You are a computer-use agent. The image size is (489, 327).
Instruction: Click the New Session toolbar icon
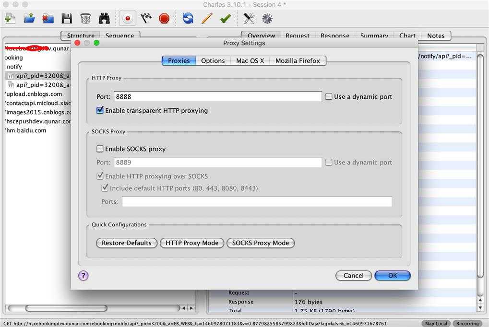[x=10, y=18]
